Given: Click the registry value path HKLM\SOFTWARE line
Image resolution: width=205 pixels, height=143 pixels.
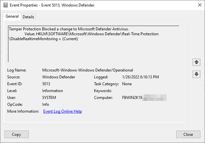Looking at the screenshot, I should (x=91, y=34).
